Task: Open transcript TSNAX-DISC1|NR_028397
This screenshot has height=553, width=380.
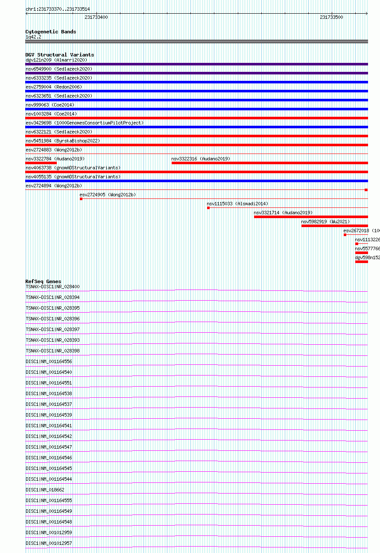Action: (53, 329)
